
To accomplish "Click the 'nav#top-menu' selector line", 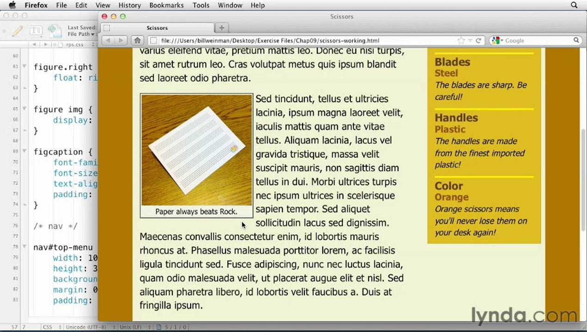I will (63, 248).
